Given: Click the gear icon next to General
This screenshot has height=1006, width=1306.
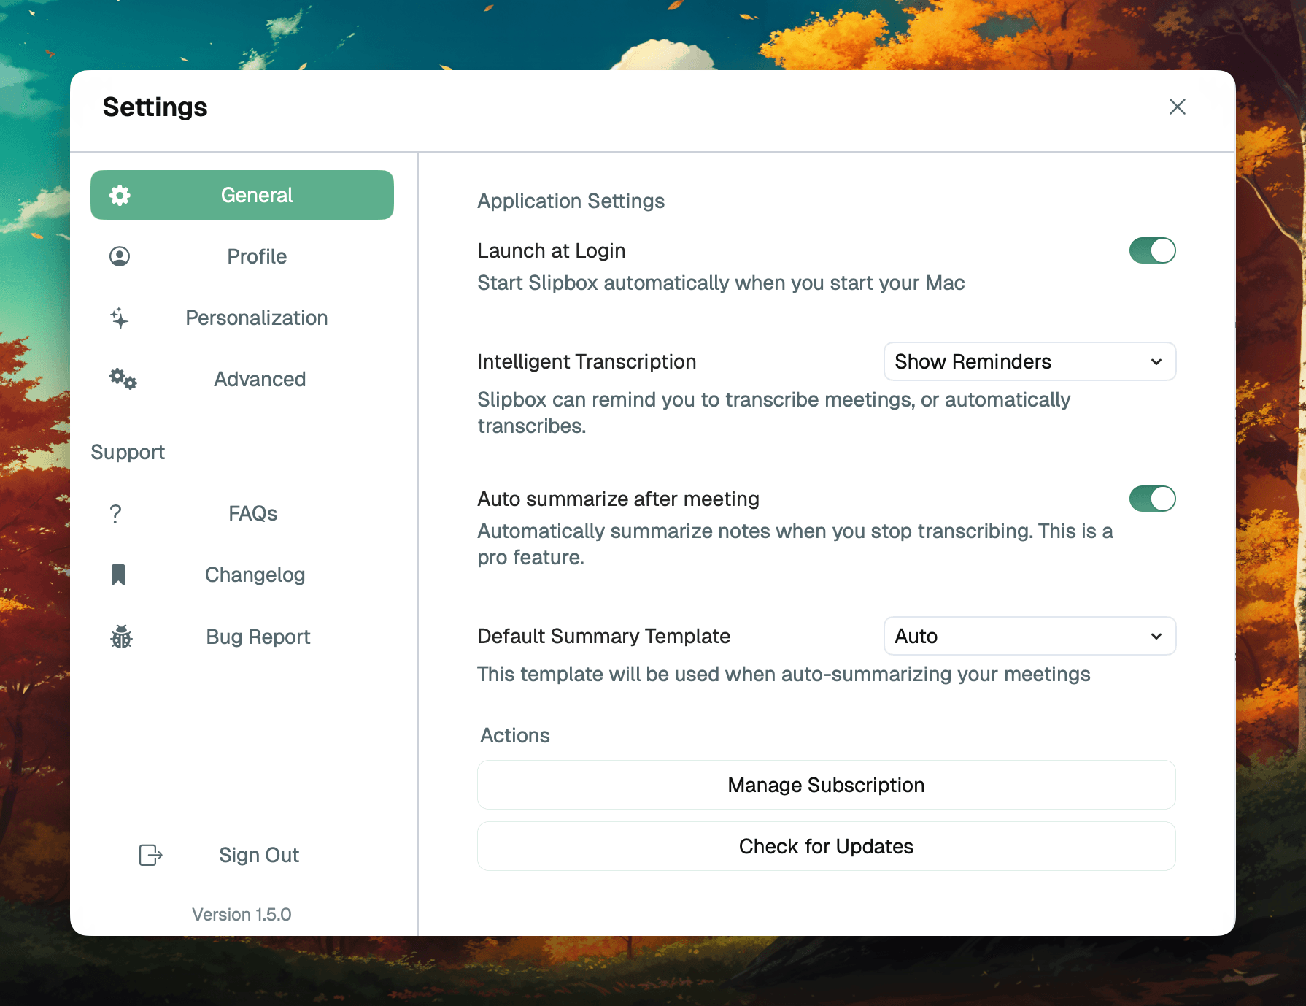Looking at the screenshot, I should point(120,195).
